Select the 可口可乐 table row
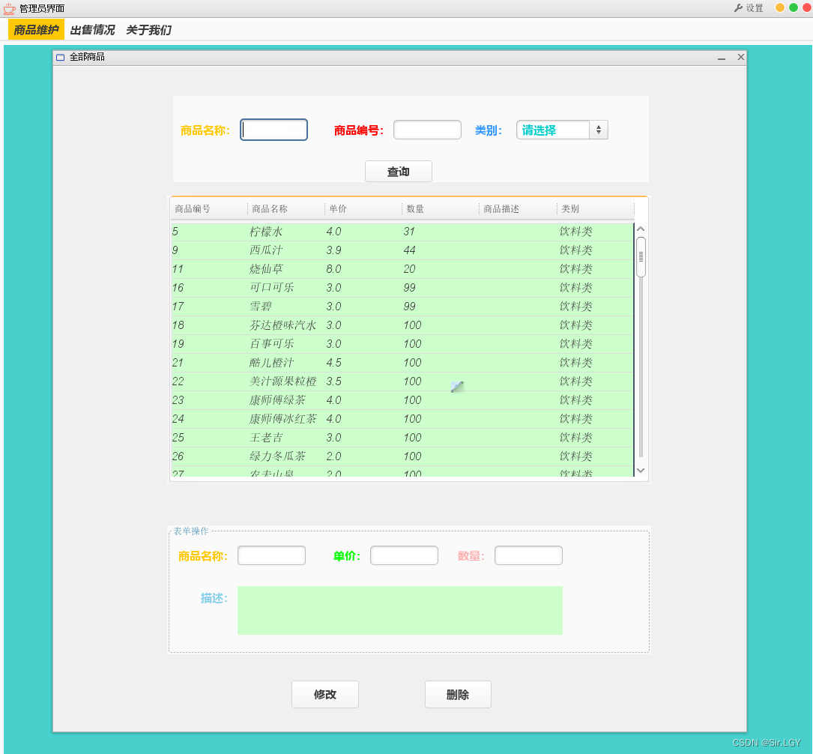This screenshot has width=813, height=754. click(x=402, y=288)
